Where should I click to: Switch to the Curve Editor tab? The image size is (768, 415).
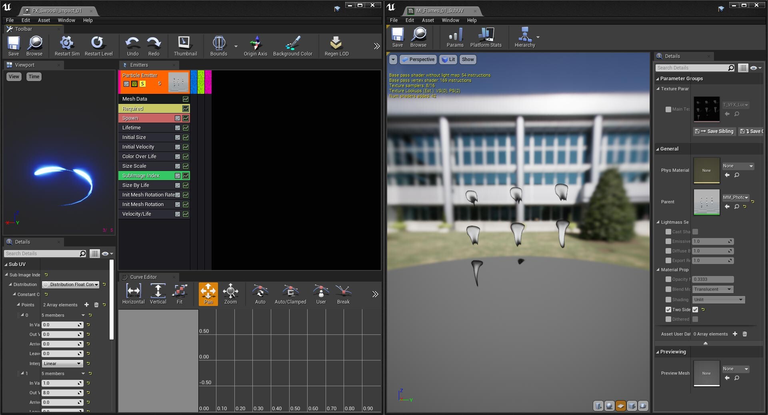144,277
